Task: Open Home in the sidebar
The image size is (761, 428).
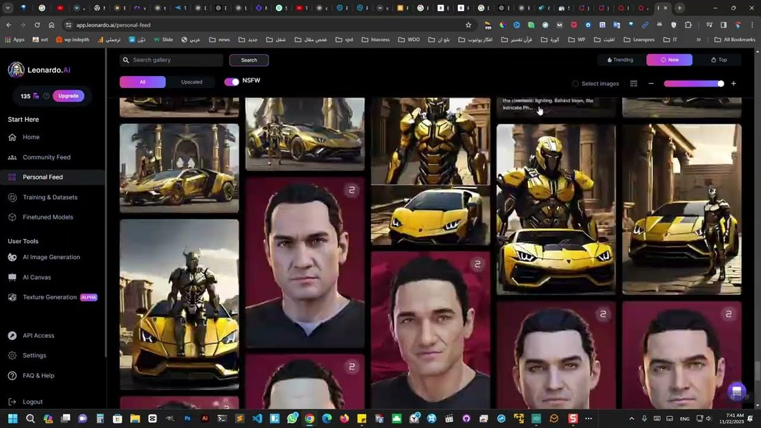Action: (x=30, y=137)
